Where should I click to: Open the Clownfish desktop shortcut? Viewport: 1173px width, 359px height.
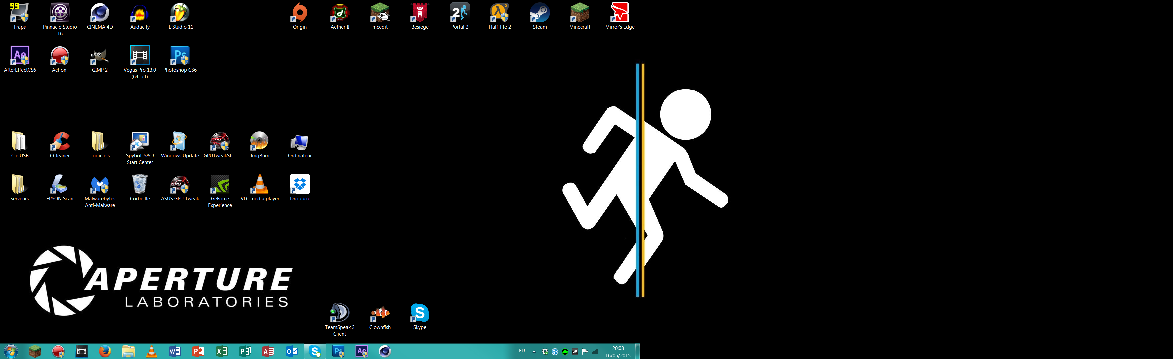(380, 313)
